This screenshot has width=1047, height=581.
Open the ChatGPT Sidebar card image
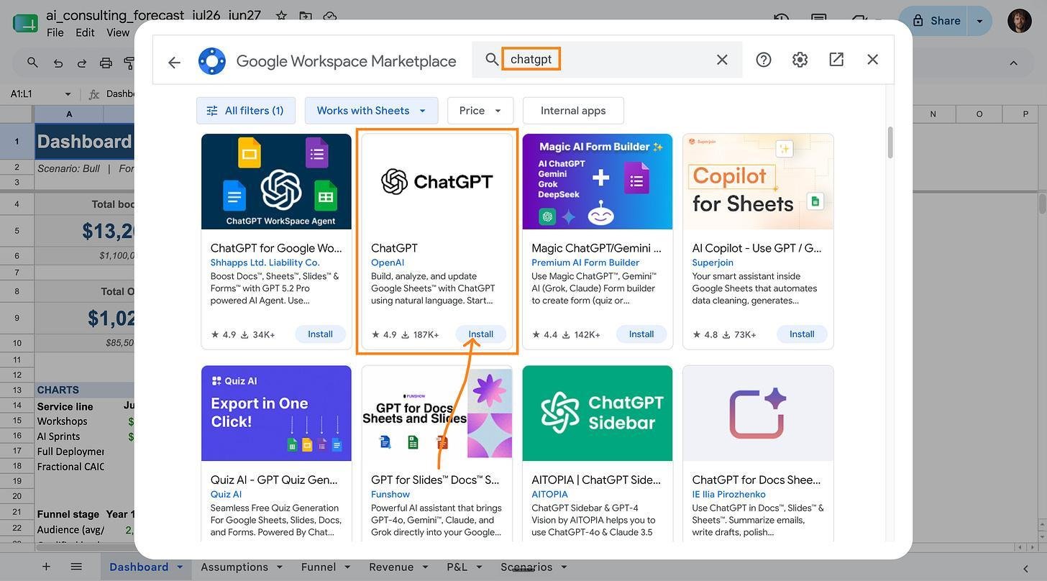597,413
